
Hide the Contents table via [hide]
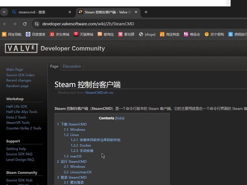[120, 118]
